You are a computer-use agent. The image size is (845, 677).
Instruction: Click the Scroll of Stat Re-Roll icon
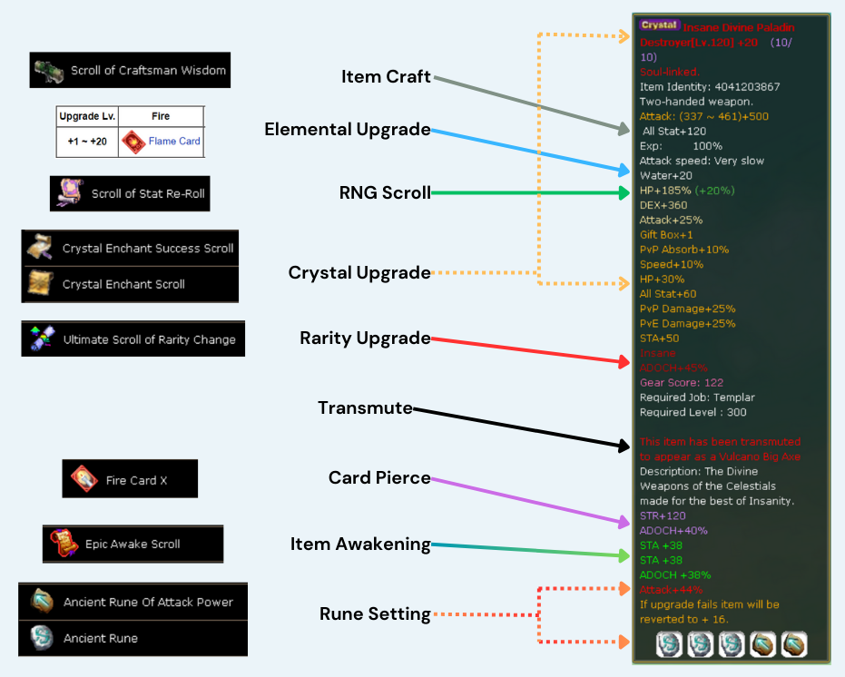pos(71,193)
